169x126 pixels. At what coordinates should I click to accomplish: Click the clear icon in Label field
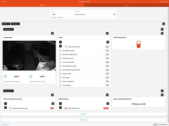pyautogui.click(x=115, y=14)
